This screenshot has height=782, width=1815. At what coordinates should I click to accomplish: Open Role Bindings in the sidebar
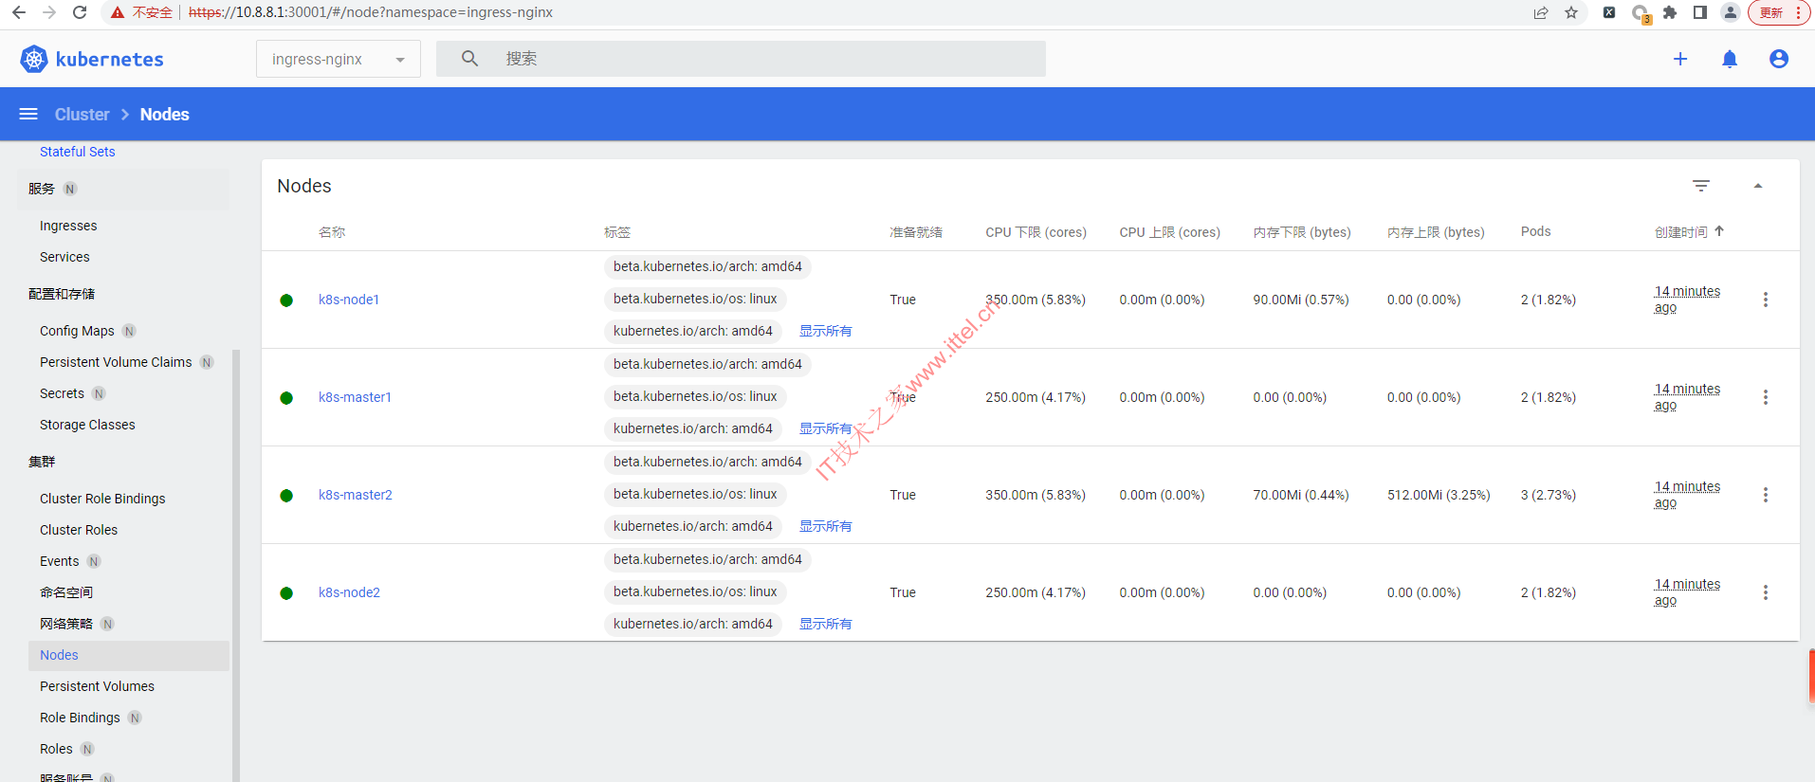point(80,718)
